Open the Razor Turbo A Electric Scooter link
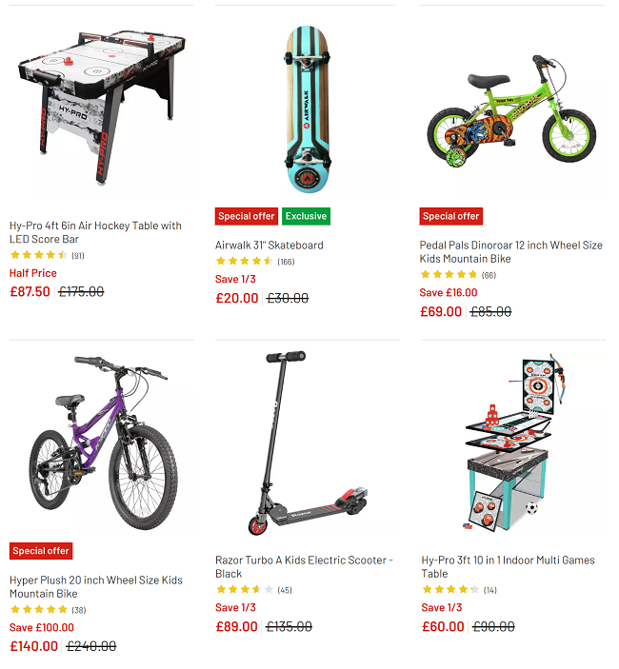This screenshot has height=669, width=619. coord(304,566)
